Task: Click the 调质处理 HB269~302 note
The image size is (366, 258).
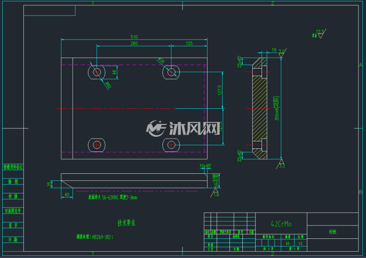Action: point(95,237)
